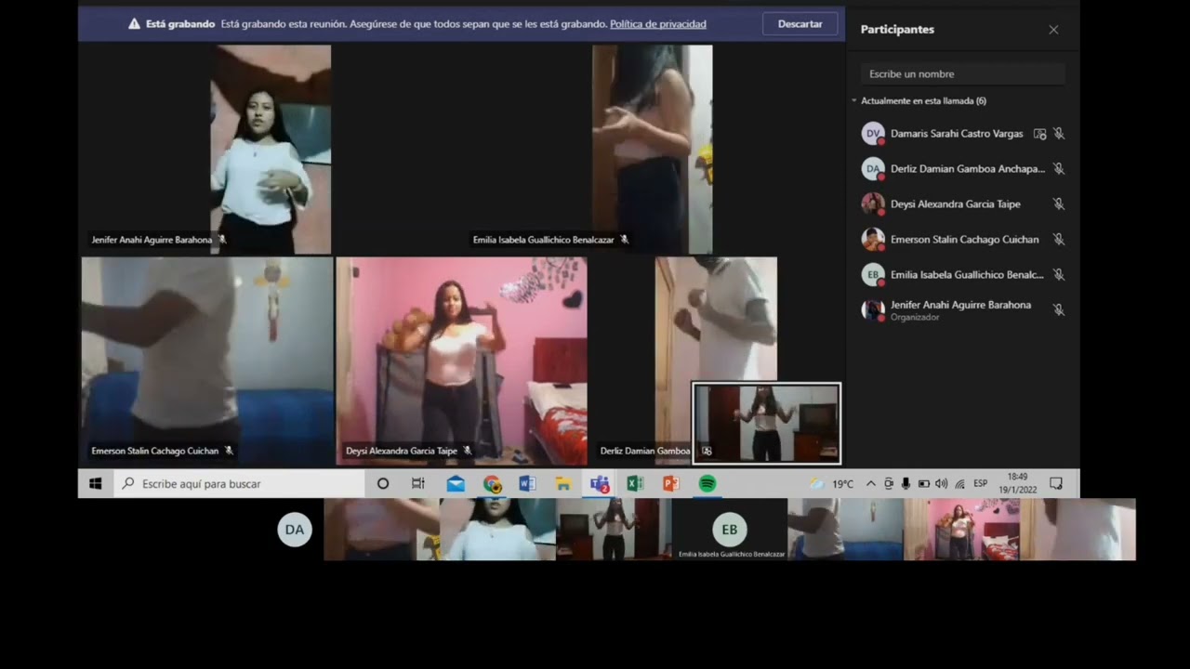1190x669 pixels.
Task: Click the icon beside Derliz Damian Gamboa's tile name
Action: 707,451
